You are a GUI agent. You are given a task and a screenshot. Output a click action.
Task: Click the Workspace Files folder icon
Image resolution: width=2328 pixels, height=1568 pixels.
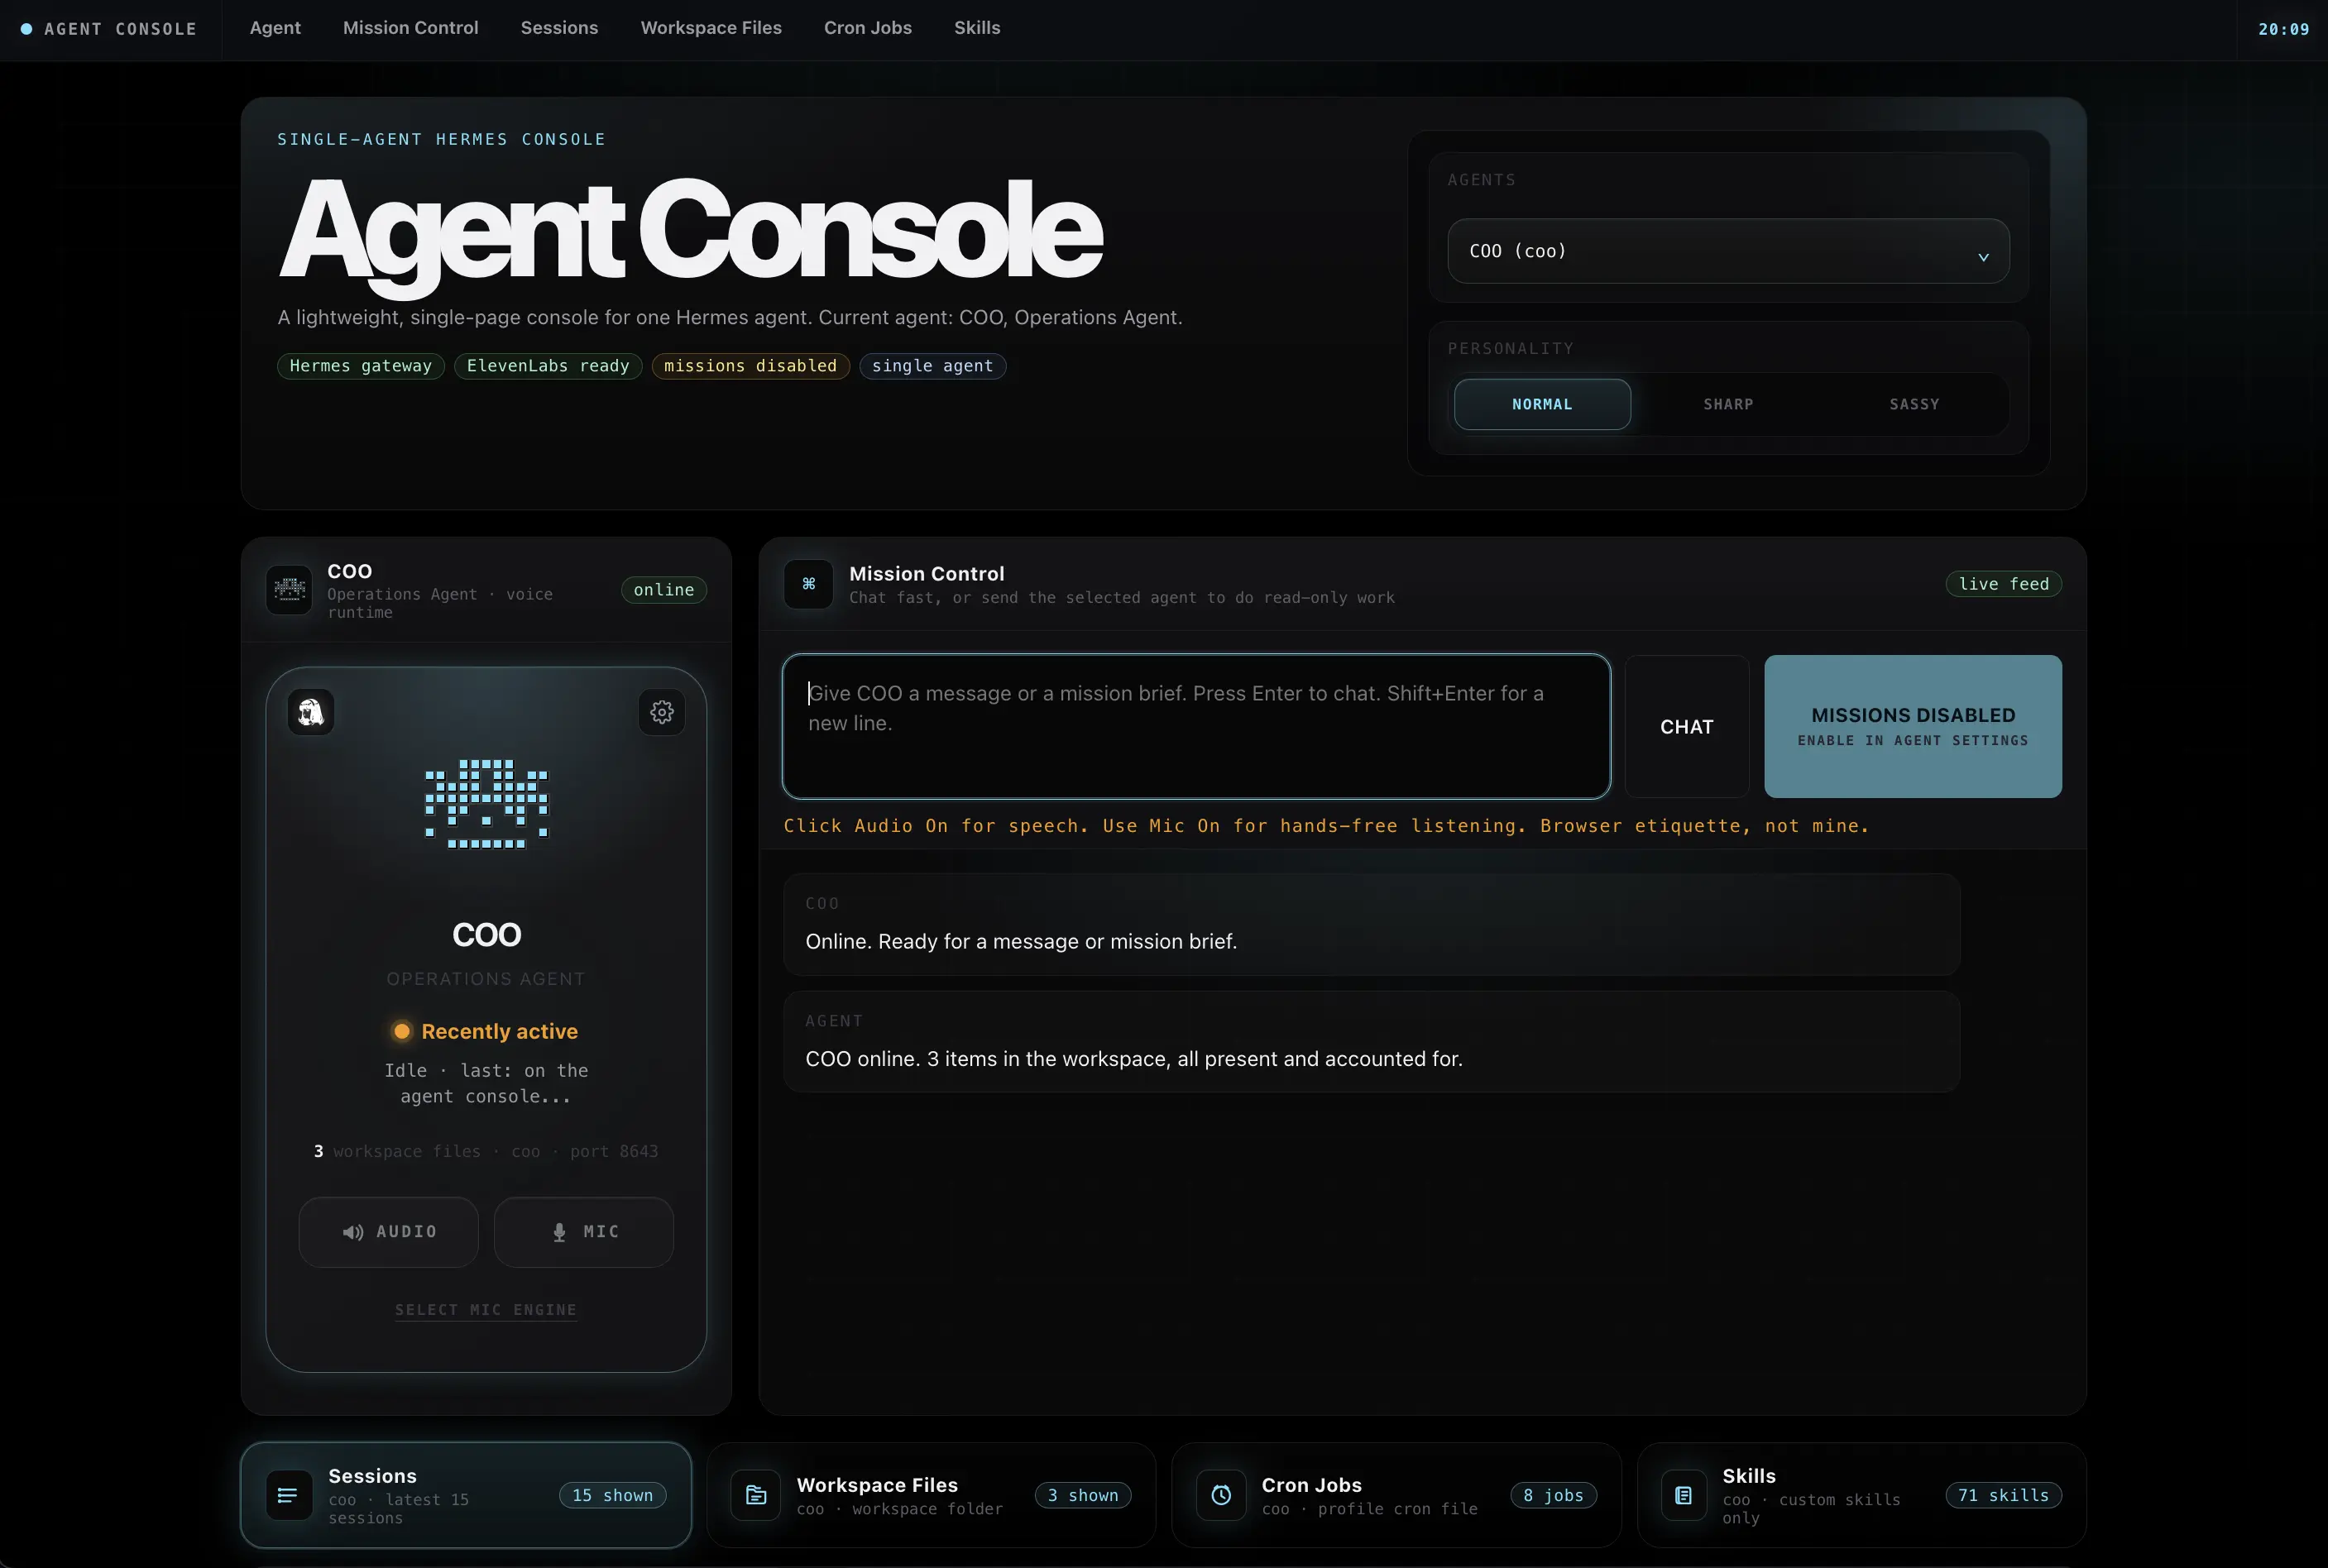click(x=756, y=1495)
